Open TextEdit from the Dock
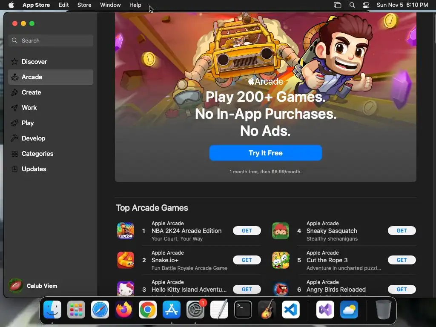The height and width of the screenshot is (327, 436). pos(219,310)
